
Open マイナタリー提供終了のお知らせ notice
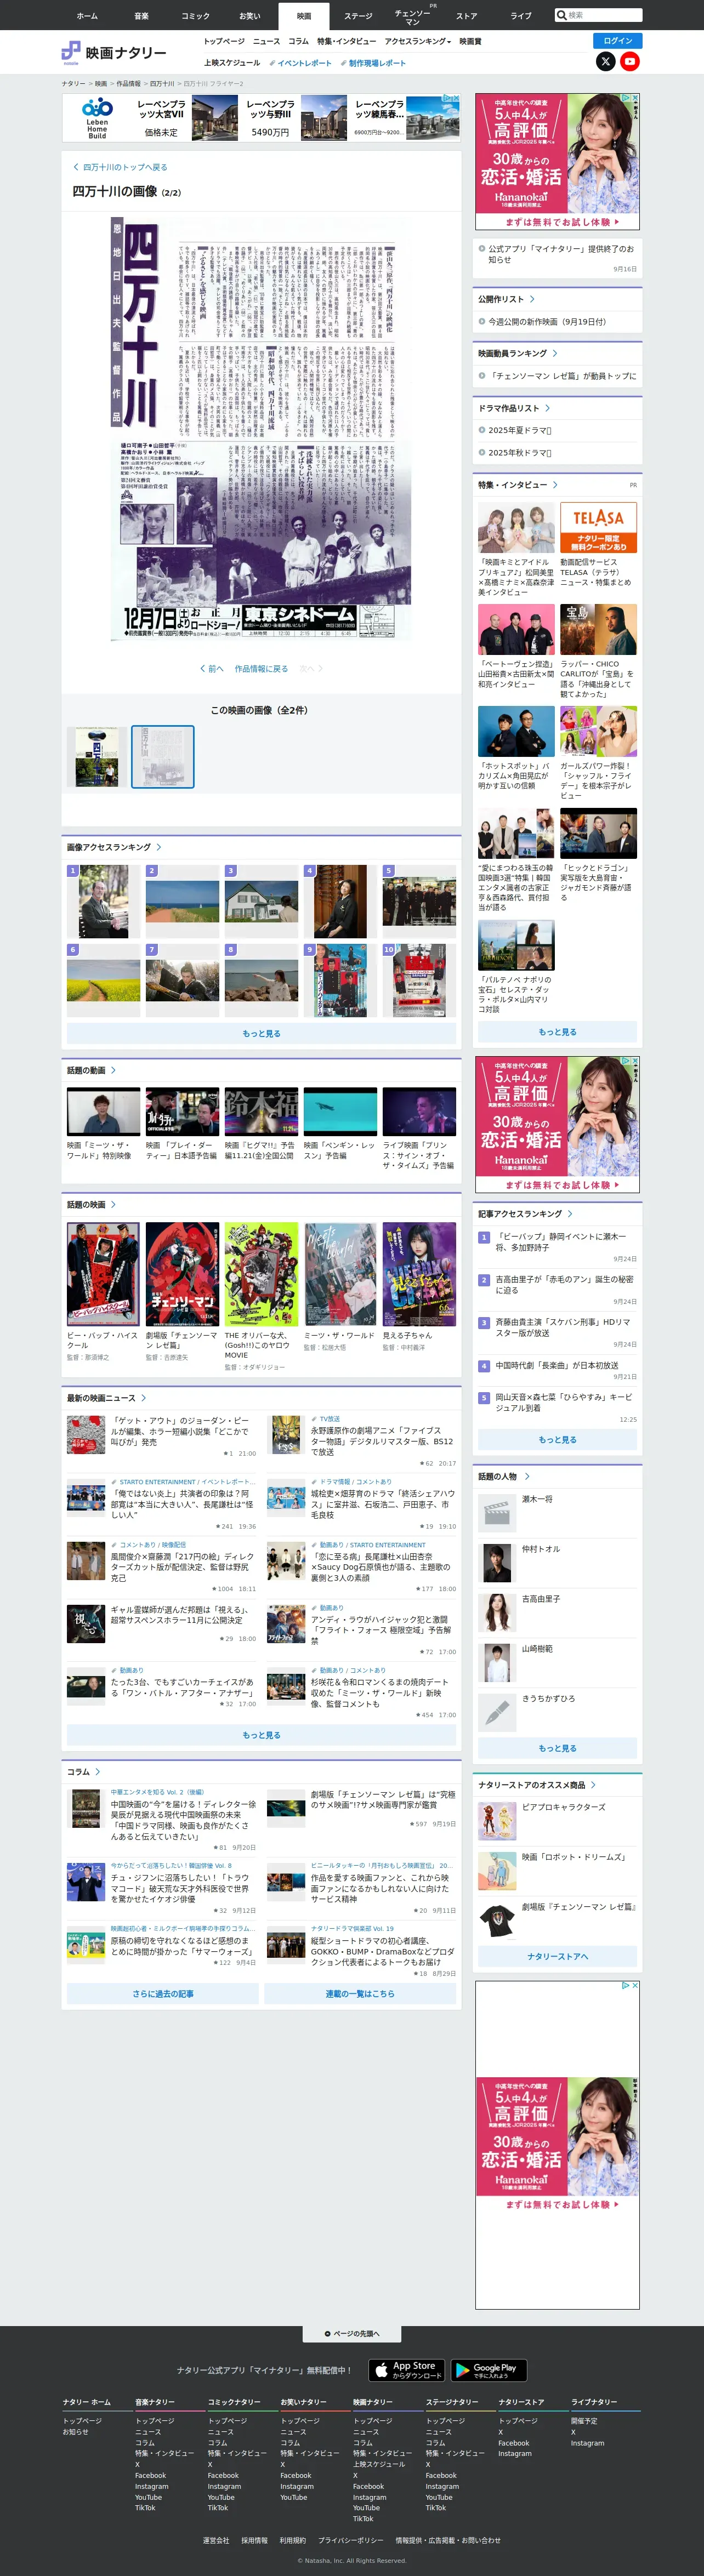[x=561, y=254]
